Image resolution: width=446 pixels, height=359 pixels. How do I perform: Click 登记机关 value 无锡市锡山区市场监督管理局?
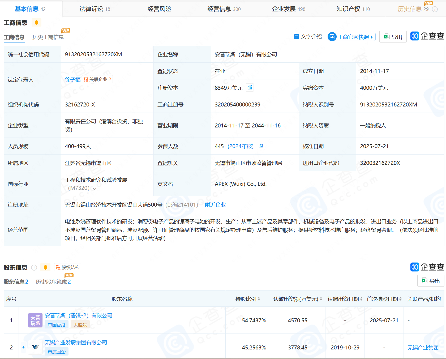248,163
